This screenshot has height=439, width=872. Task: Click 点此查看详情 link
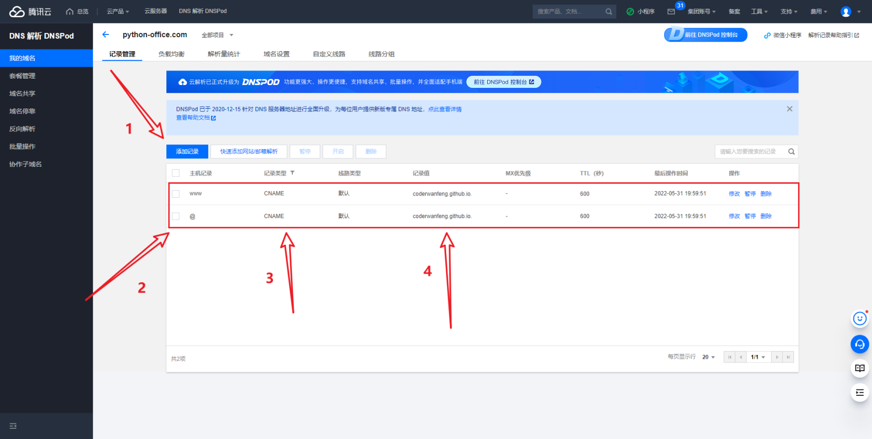[445, 109]
